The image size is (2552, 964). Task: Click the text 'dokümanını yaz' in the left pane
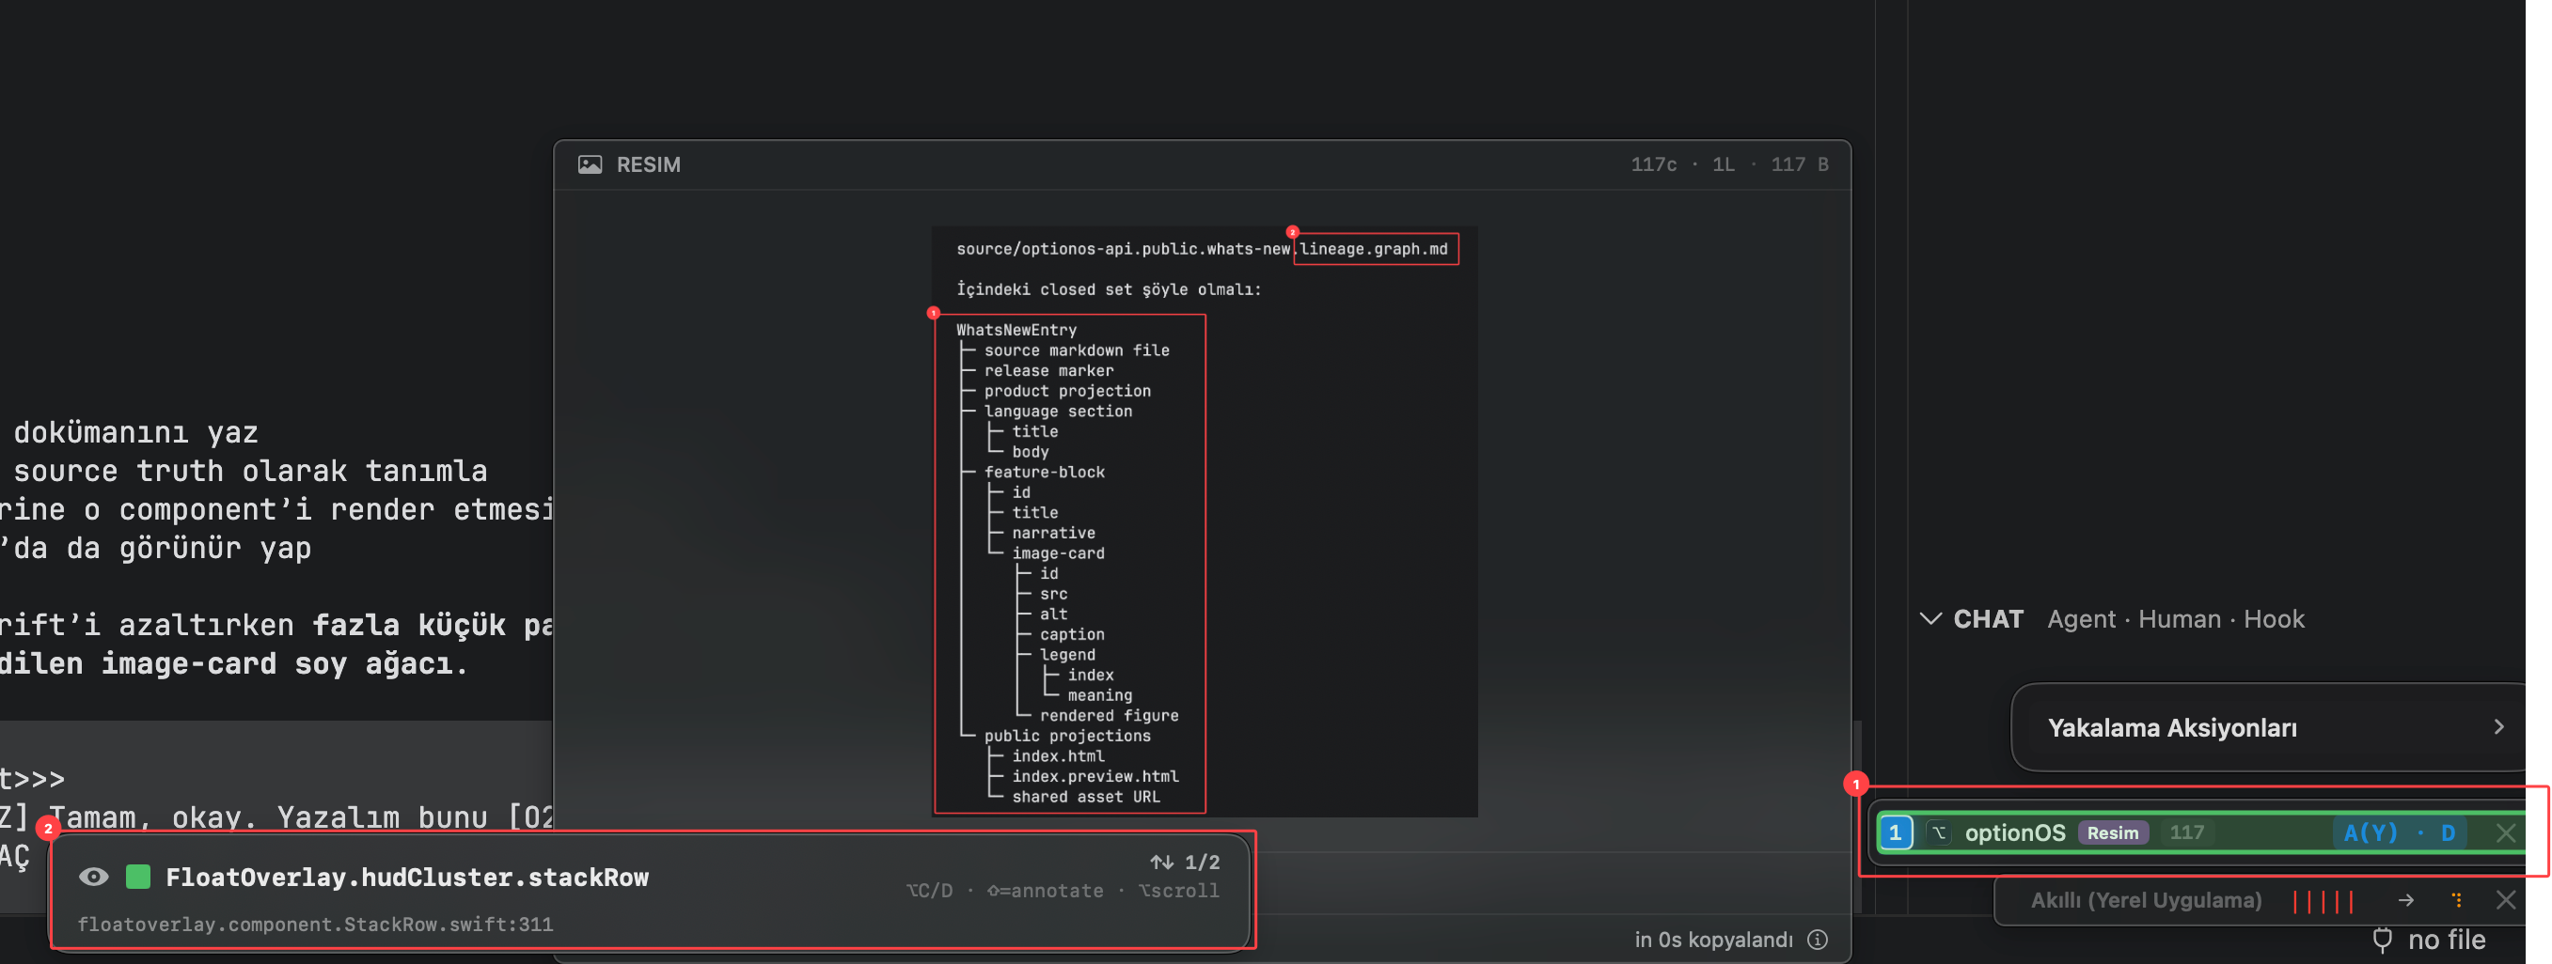tap(135, 432)
